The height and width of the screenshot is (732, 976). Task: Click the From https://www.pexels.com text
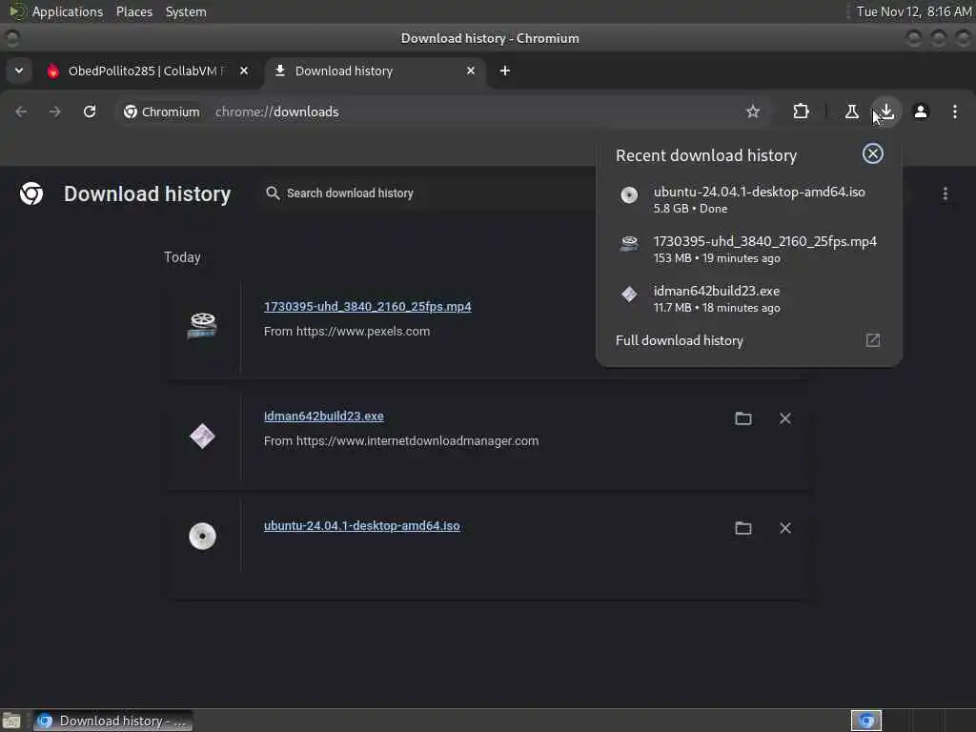(x=347, y=331)
